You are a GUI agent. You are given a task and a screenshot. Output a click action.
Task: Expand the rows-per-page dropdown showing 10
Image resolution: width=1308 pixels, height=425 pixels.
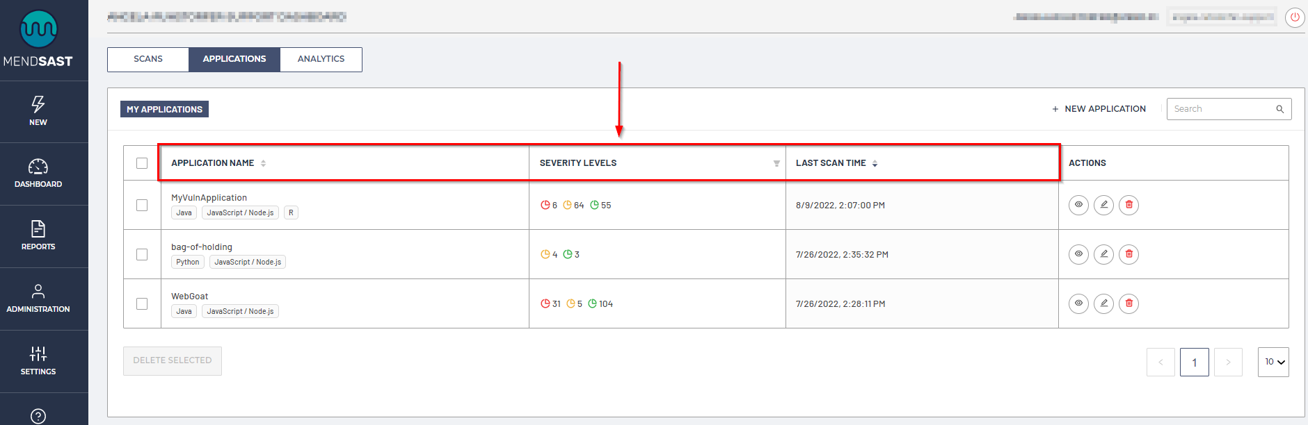pos(1273,362)
